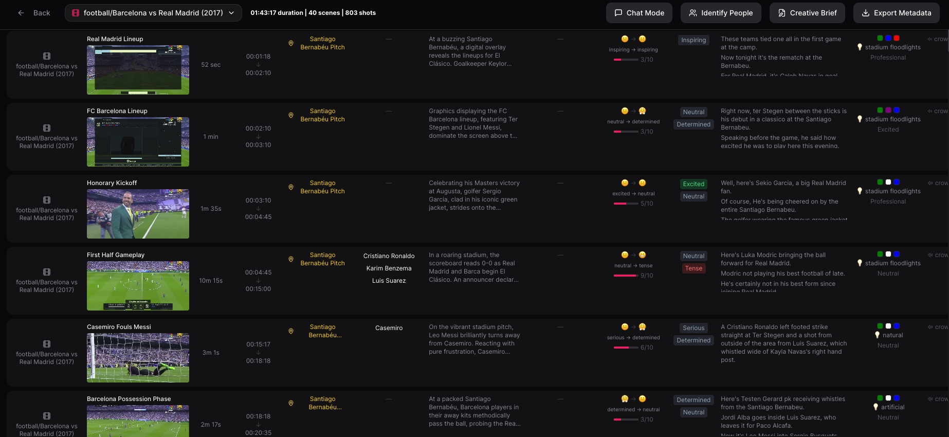
Task: Click the back arrow icon
Action: (x=21, y=13)
